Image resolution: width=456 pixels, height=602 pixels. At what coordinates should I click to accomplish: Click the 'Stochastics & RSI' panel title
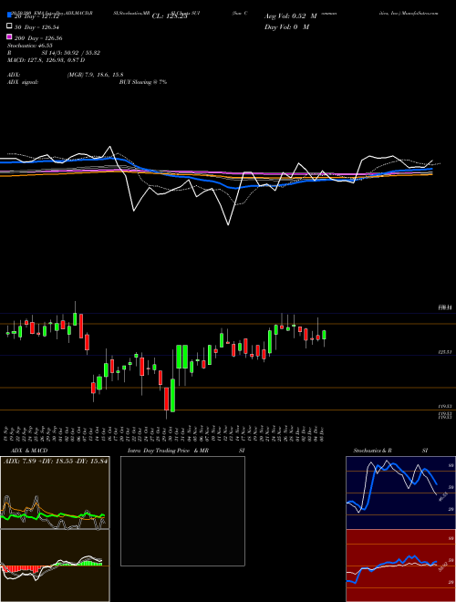pyautogui.click(x=390, y=451)
